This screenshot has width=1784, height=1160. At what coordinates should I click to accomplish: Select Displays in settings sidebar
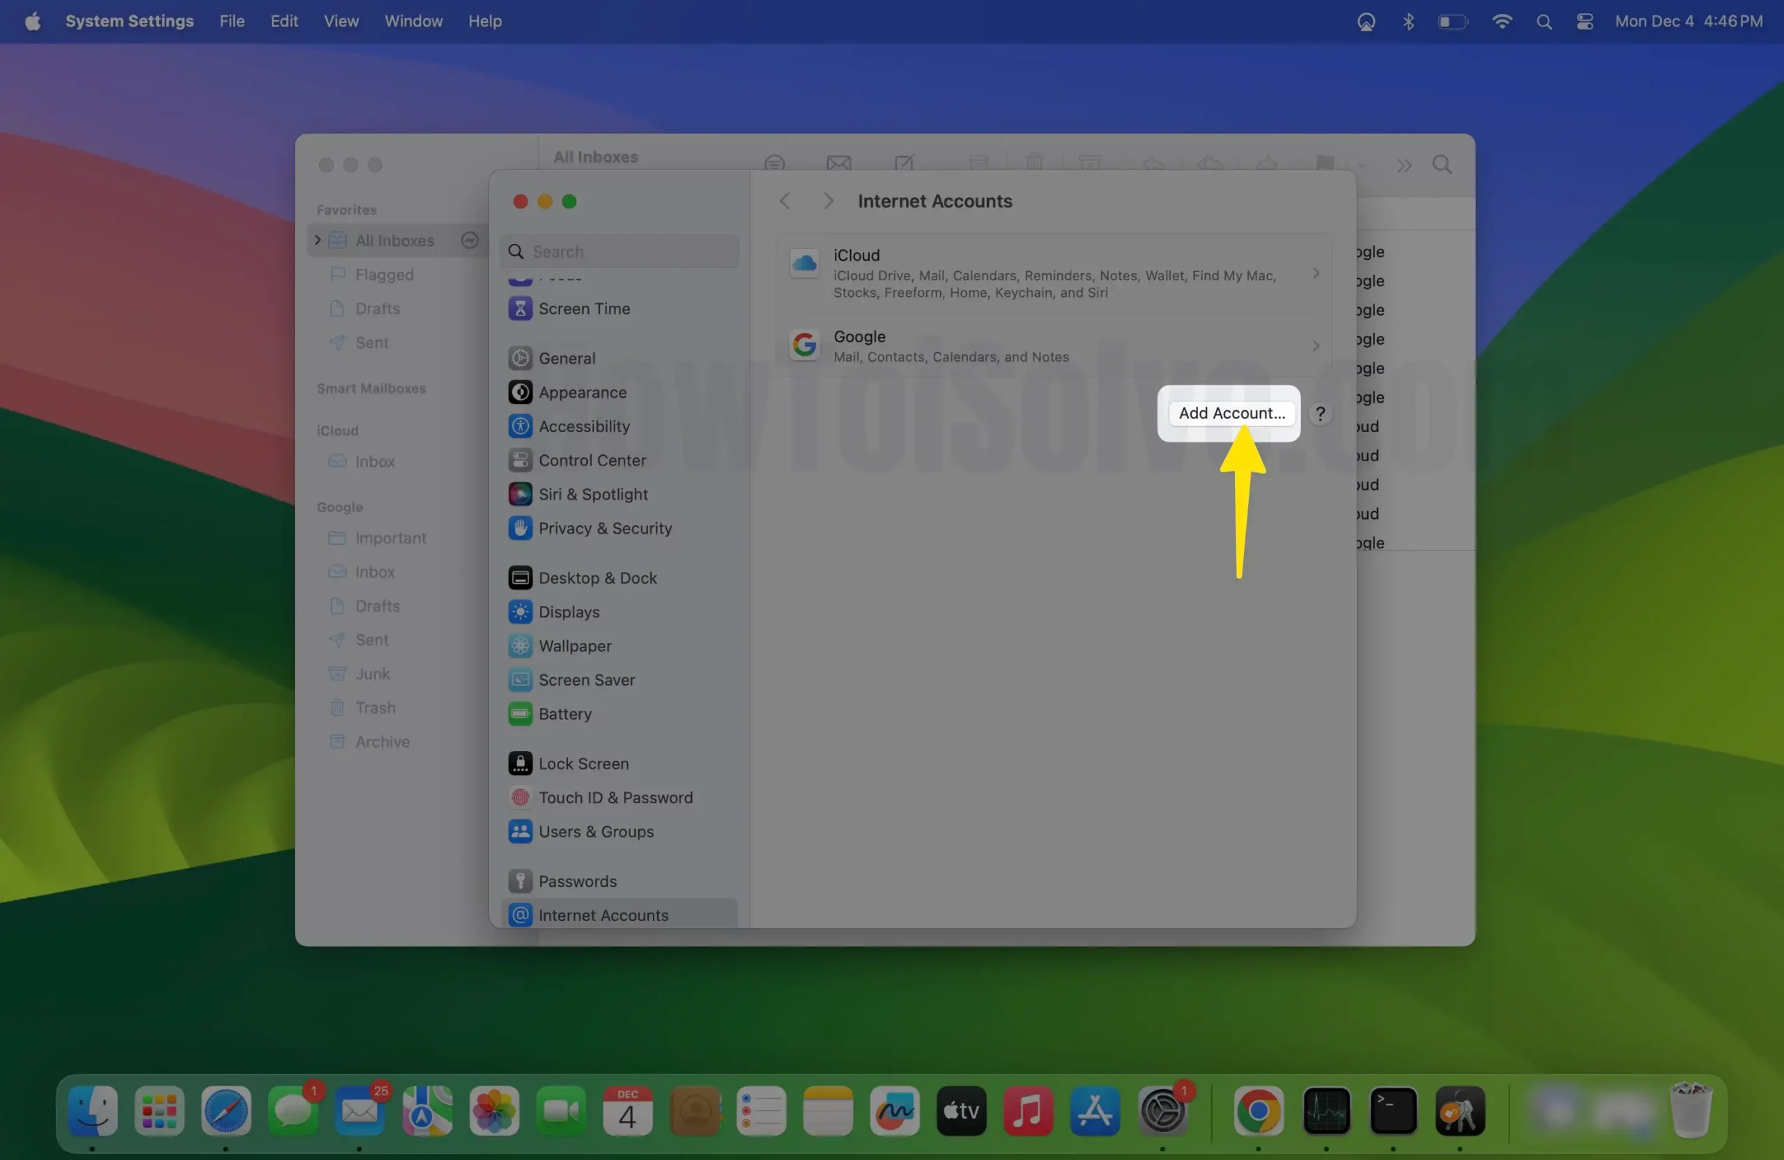[x=568, y=612]
